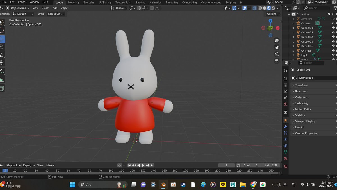Switch perspective/orthographic with the grid gizmo icon
The height and width of the screenshot is (190, 337).
click(277, 61)
